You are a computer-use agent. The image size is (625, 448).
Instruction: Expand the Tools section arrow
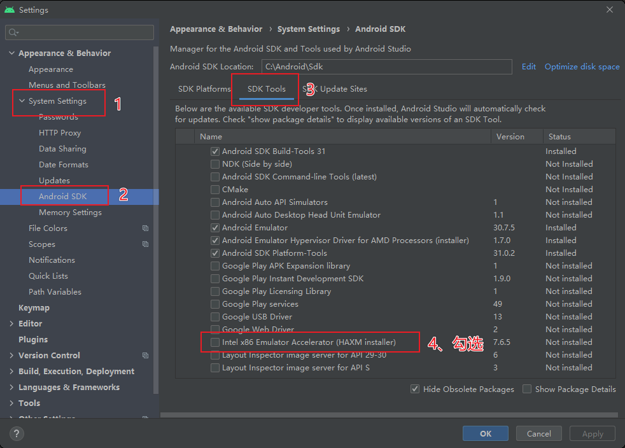tap(11, 403)
